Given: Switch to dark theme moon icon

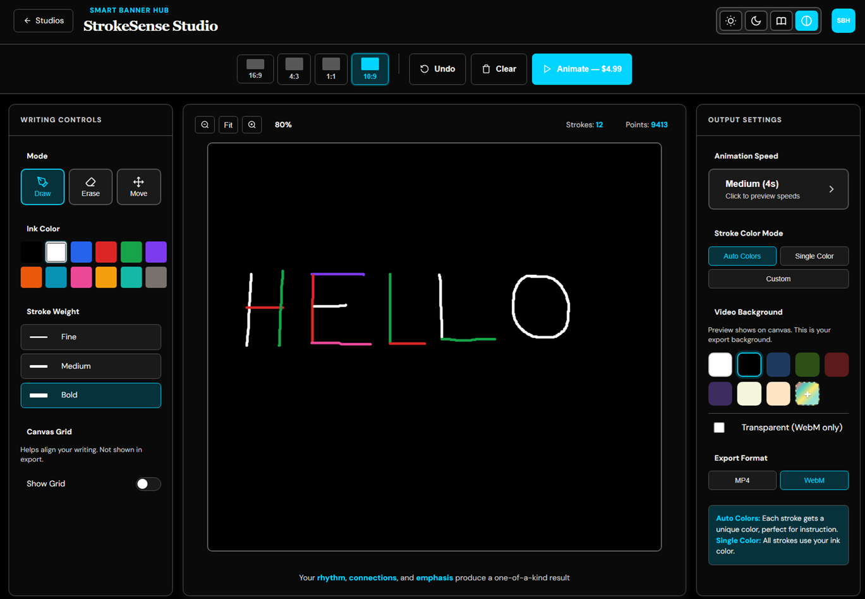Looking at the screenshot, I should click(756, 21).
